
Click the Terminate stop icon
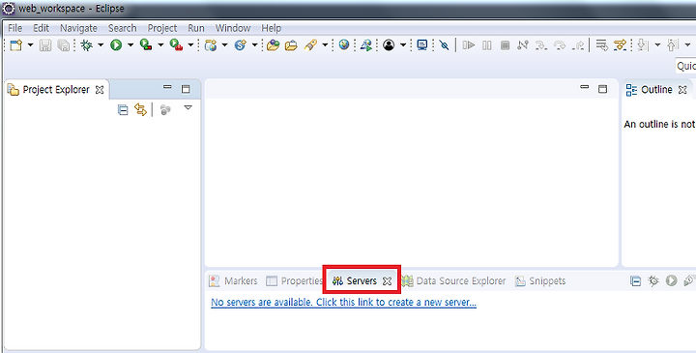coord(505,44)
